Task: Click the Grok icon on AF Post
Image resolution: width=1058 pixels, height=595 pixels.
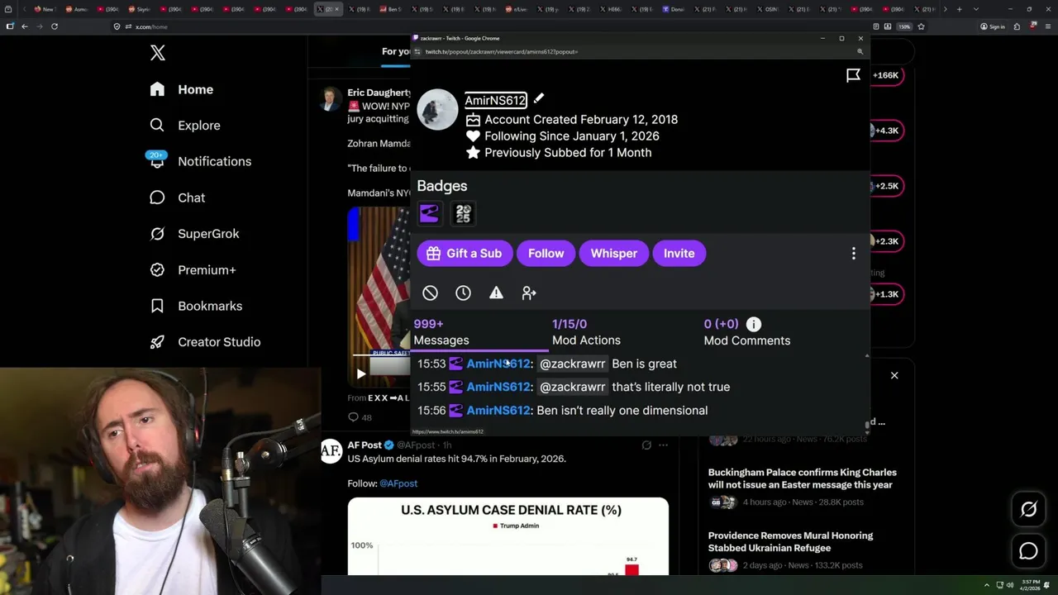Action: [646, 445]
